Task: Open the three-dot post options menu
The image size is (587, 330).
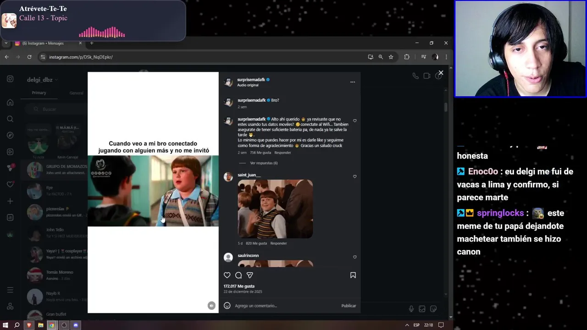Action: click(353, 82)
